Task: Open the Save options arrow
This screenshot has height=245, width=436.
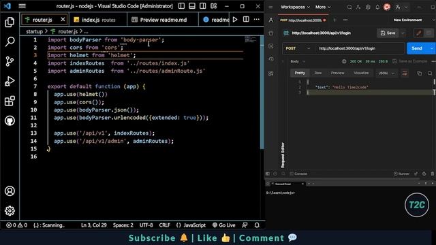Action: click(x=403, y=33)
